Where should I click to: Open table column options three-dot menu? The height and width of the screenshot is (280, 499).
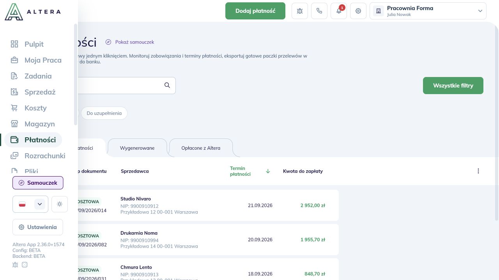pyautogui.click(x=478, y=171)
